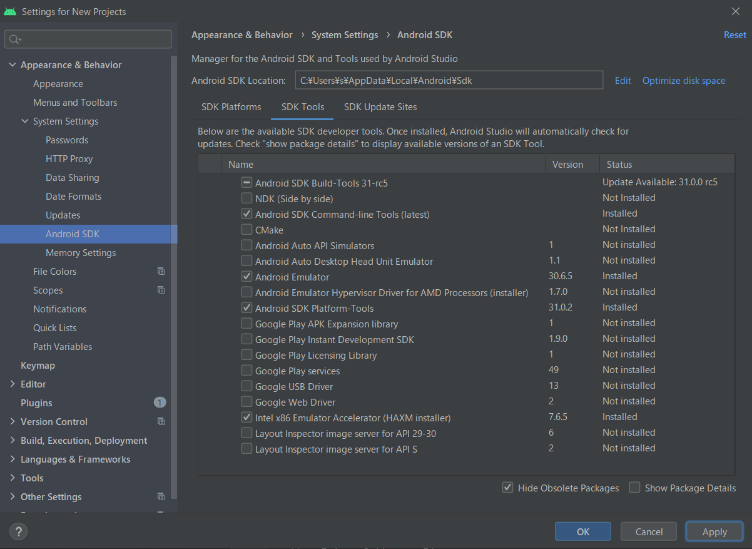The image size is (752, 549).
Task: Check the NDK (Side by side) checkbox
Action: pos(246,198)
